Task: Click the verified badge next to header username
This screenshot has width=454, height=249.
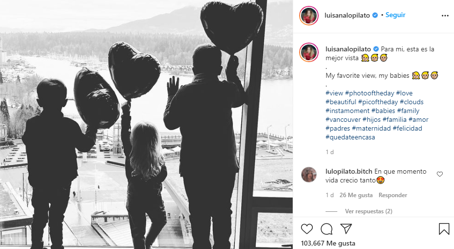Action: (x=375, y=15)
